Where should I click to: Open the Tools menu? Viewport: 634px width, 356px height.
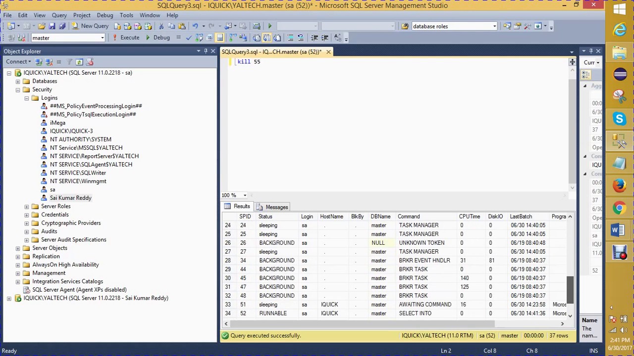pos(126,15)
